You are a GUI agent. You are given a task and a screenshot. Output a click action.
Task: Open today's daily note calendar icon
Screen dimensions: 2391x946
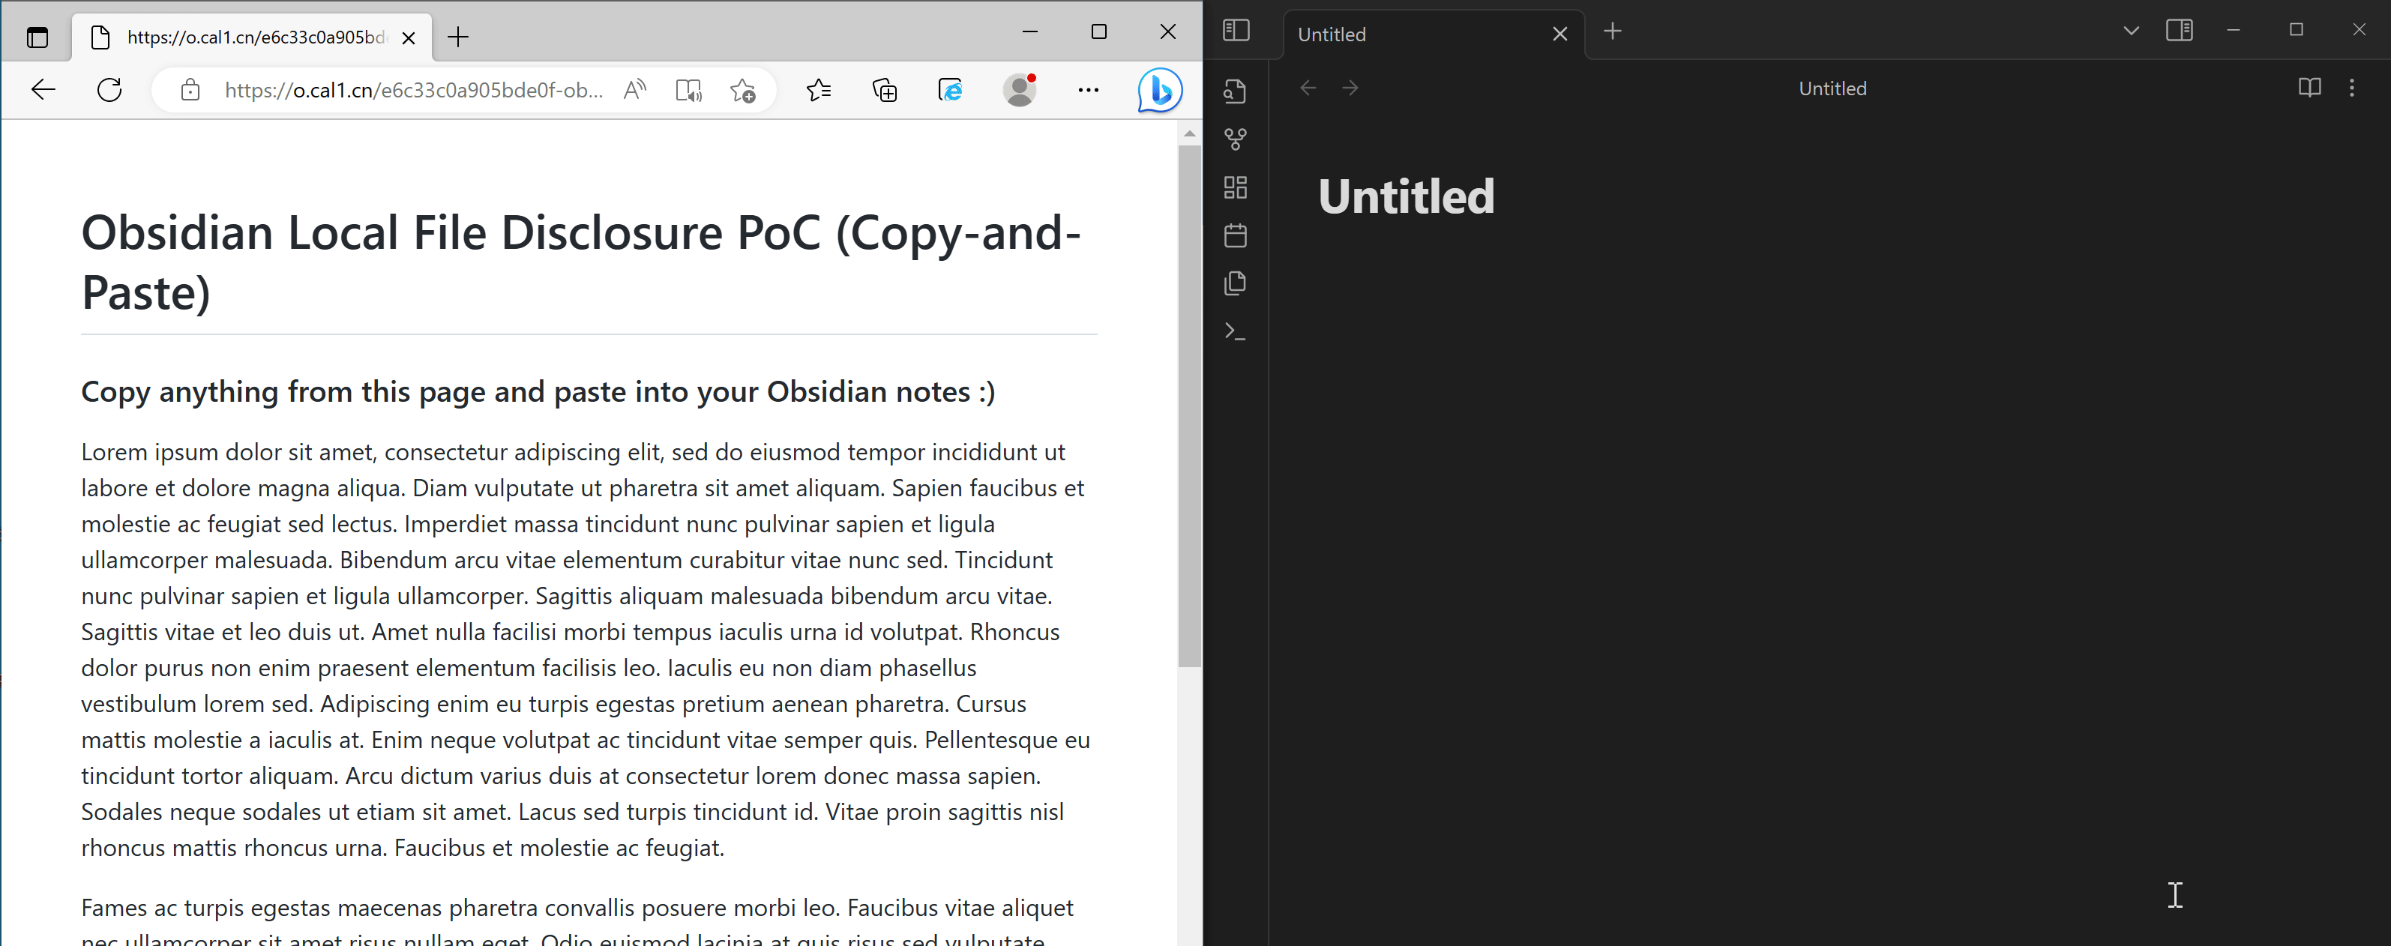point(1234,236)
